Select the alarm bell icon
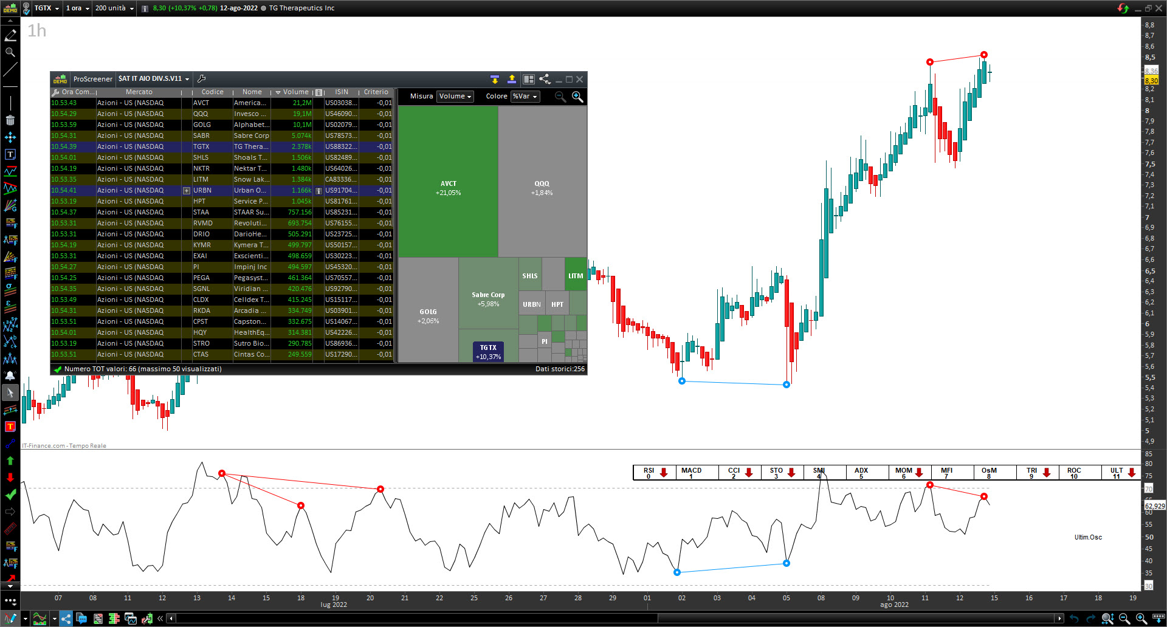This screenshot has height=627, width=1167. (10, 375)
